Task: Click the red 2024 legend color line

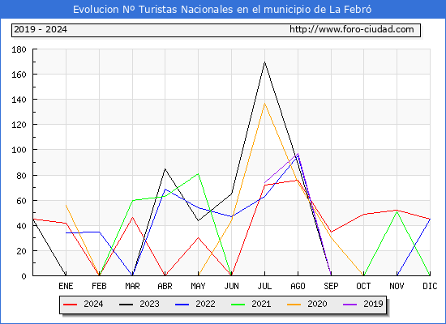Action: click(x=70, y=305)
